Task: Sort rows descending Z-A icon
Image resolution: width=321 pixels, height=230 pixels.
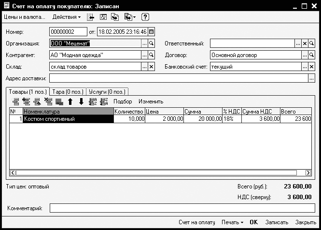Action: tap(104, 101)
